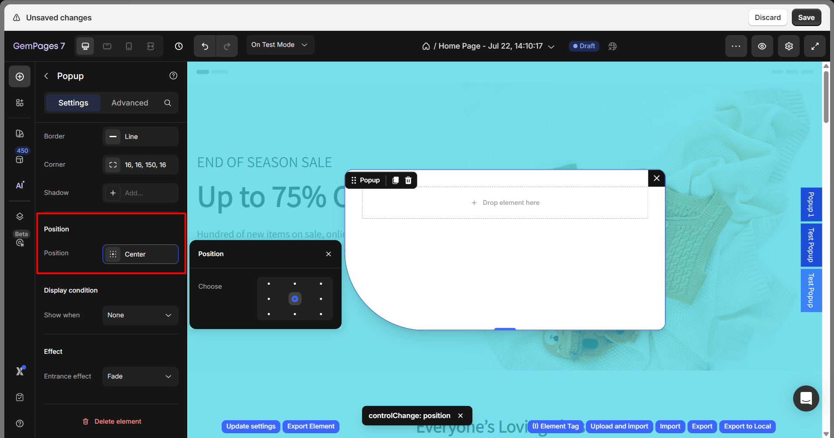Preview the page with the eye icon

762,46
